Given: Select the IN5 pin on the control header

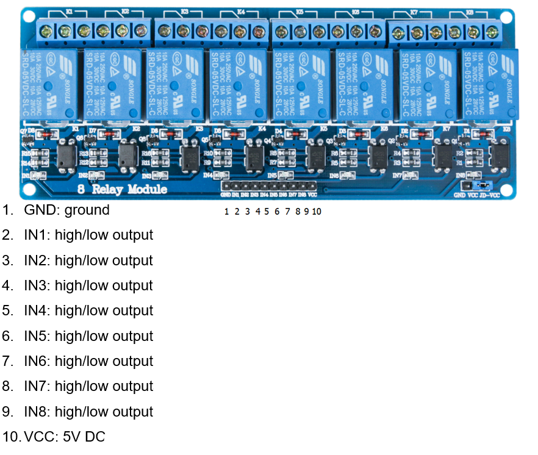Looking at the screenshot, I should click(272, 186).
